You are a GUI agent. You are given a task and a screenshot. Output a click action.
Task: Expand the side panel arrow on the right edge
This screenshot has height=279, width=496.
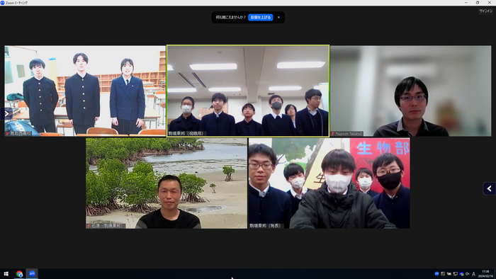tap(490, 188)
